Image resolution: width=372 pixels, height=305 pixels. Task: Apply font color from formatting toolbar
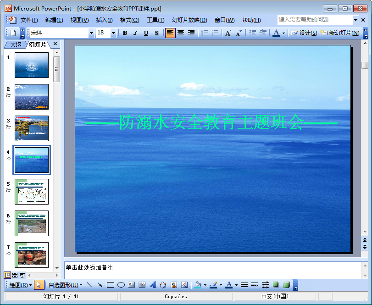276,33
